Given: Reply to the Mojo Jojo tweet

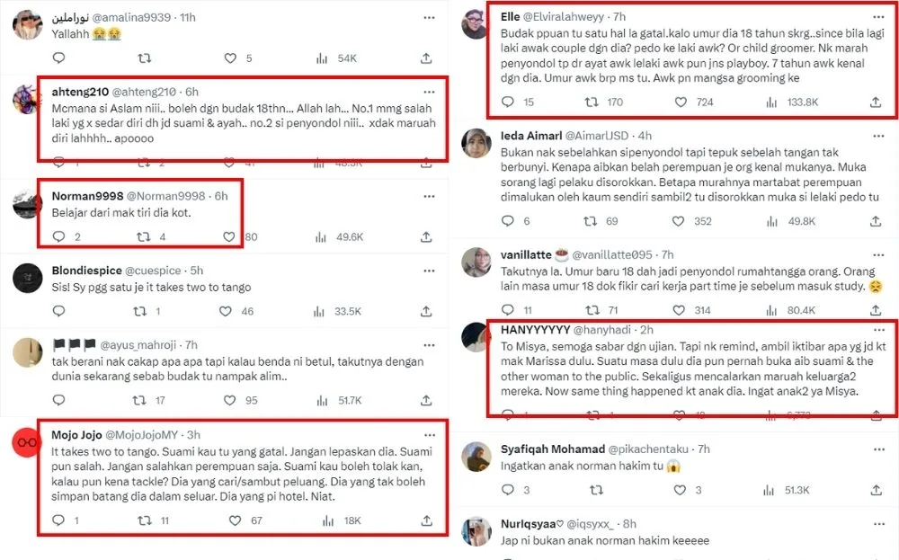Looking at the screenshot, I should click(59, 520).
